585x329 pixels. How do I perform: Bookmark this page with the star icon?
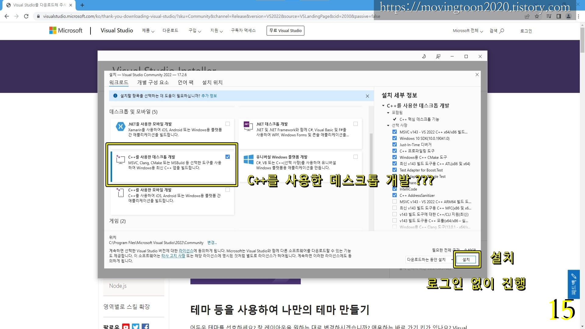[537, 16]
